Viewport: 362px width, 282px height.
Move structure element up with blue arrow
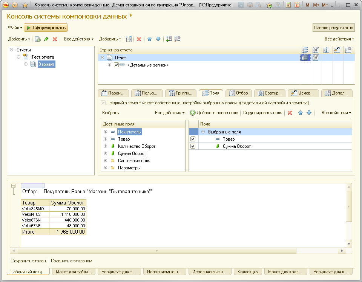tap(149, 39)
